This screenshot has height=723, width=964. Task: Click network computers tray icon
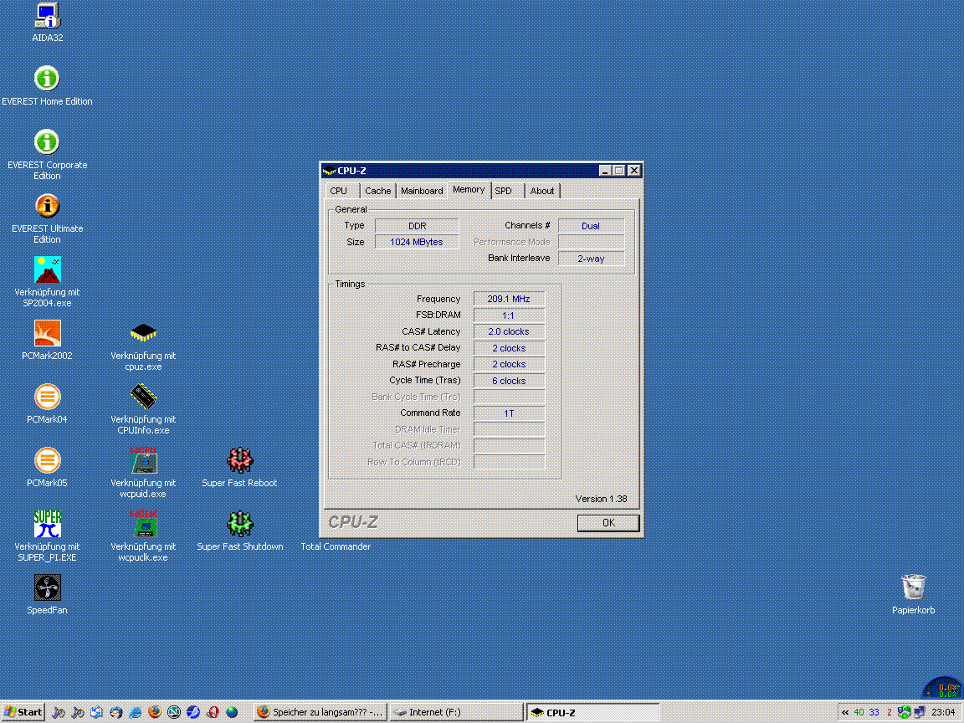pyautogui.click(x=920, y=712)
